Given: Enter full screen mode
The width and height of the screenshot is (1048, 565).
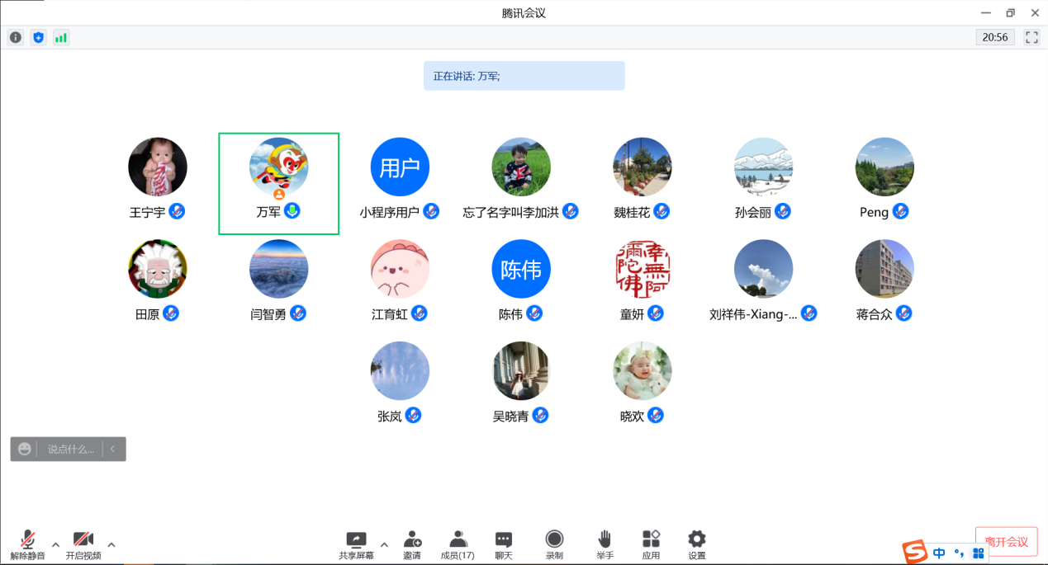Looking at the screenshot, I should click(x=1031, y=37).
